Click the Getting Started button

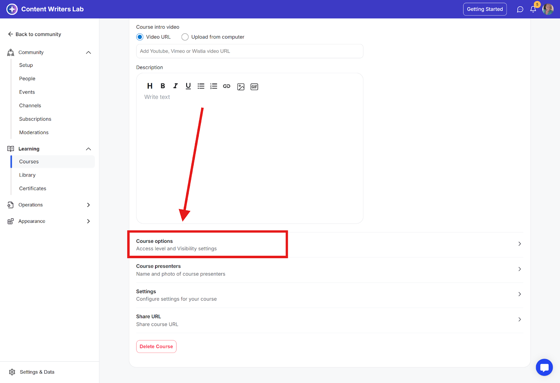485,9
